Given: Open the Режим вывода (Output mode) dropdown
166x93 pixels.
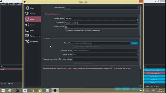Looking at the screenshot, I should [x=101, y=8].
